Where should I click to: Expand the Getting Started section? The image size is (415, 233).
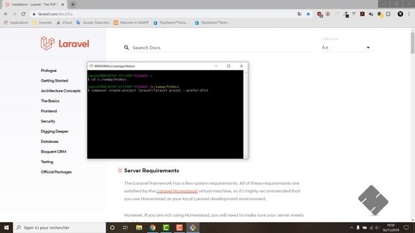(x=54, y=80)
